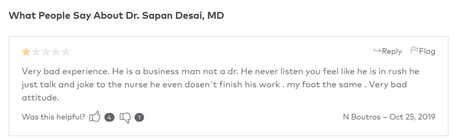
Task: Click the reply arrow icon
Action: [377, 51]
